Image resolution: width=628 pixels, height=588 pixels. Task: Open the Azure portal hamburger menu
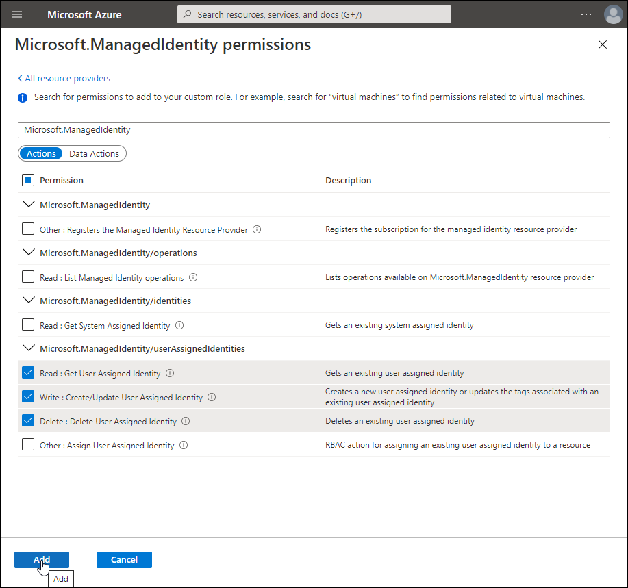coord(17,14)
